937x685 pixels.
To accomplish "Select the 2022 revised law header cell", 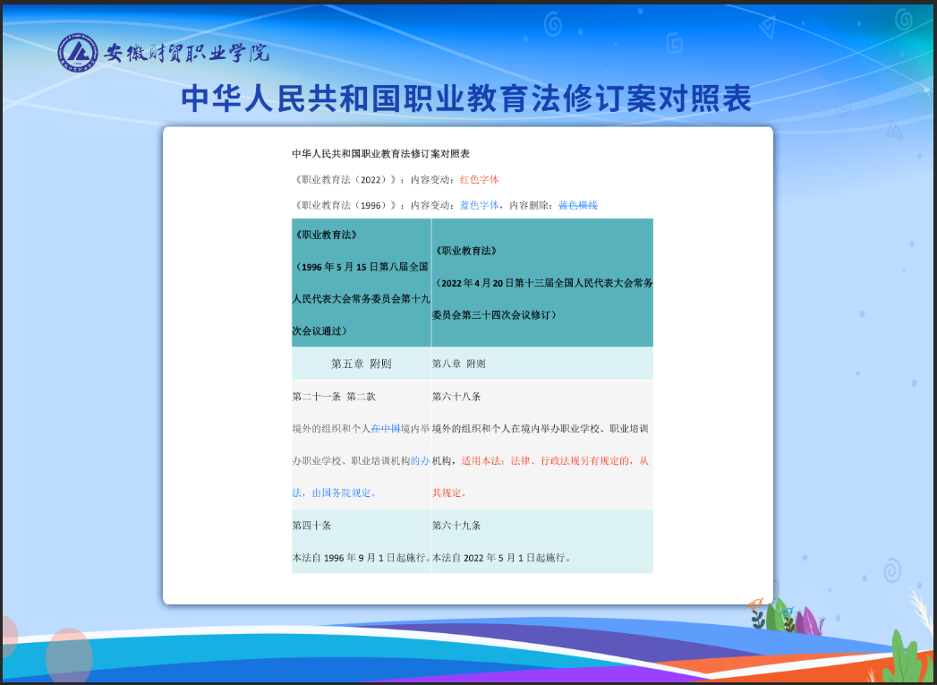I will coord(541,283).
